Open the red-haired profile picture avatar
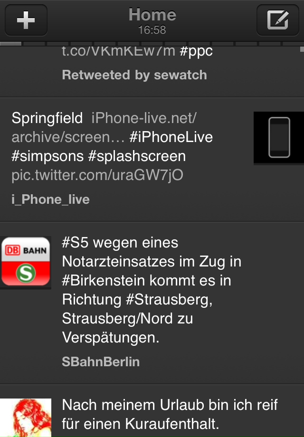304x437 pixels. [26, 418]
